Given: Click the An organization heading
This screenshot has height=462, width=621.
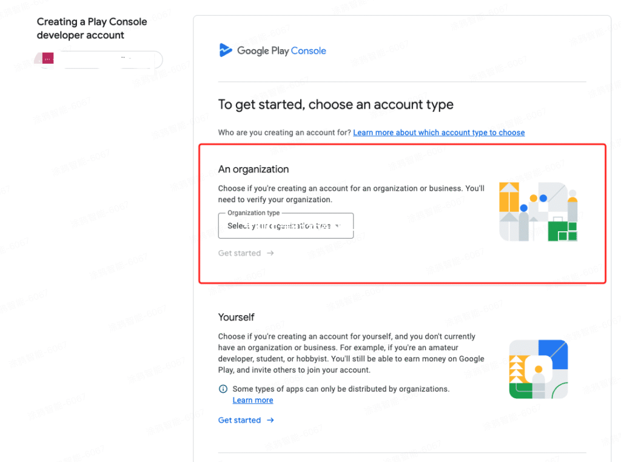Looking at the screenshot, I should pos(253,169).
